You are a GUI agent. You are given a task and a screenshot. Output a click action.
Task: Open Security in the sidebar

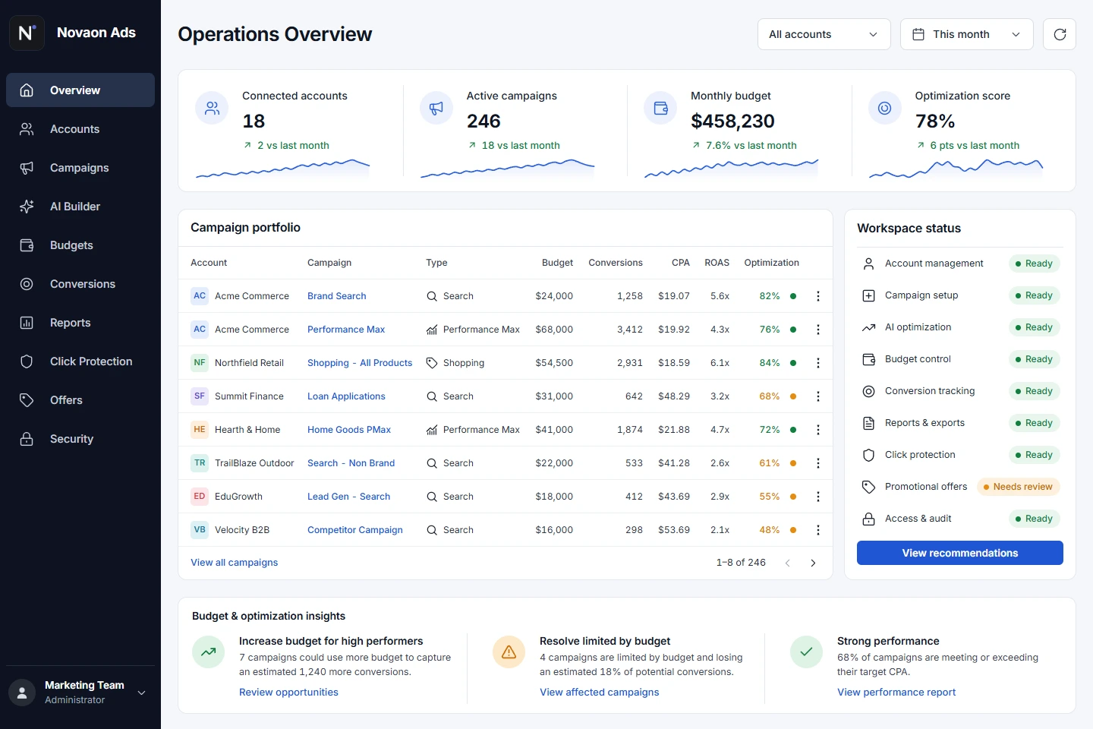[x=80, y=439]
